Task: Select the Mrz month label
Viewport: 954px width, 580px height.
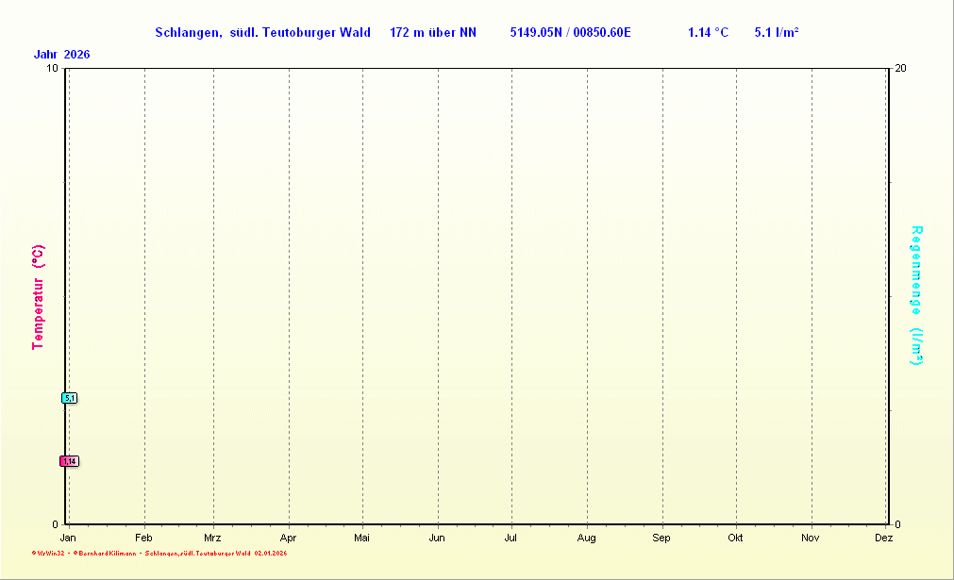Action: (x=212, y=538)
